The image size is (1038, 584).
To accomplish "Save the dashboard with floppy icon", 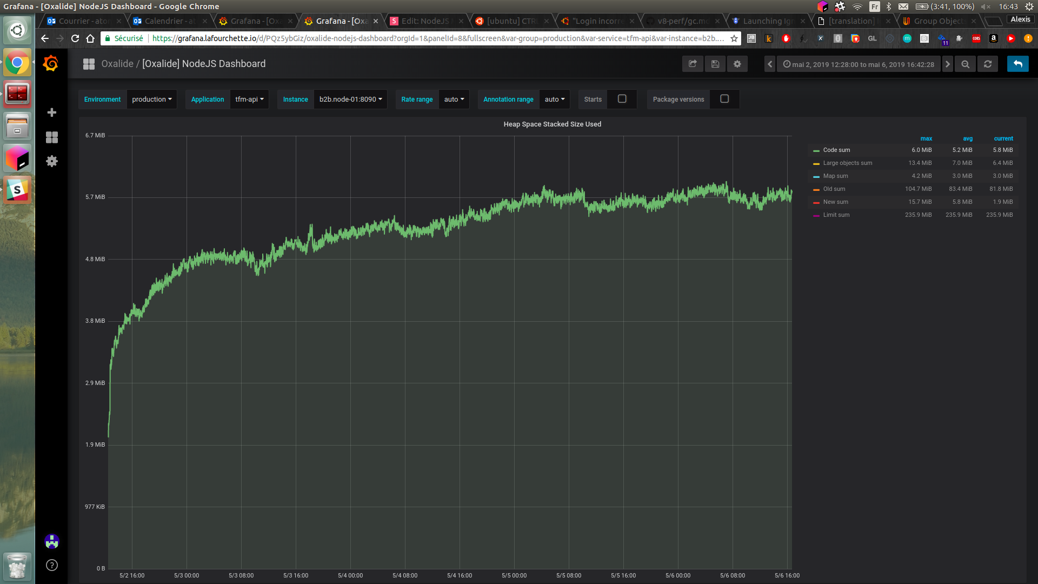I will (x=715, y=64).
